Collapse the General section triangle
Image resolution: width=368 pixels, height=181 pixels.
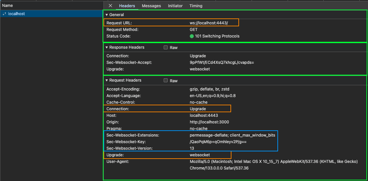(x=107, y=15)
